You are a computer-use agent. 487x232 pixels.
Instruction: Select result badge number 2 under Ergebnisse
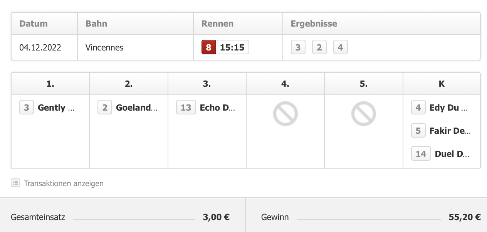tap(319, 48)
